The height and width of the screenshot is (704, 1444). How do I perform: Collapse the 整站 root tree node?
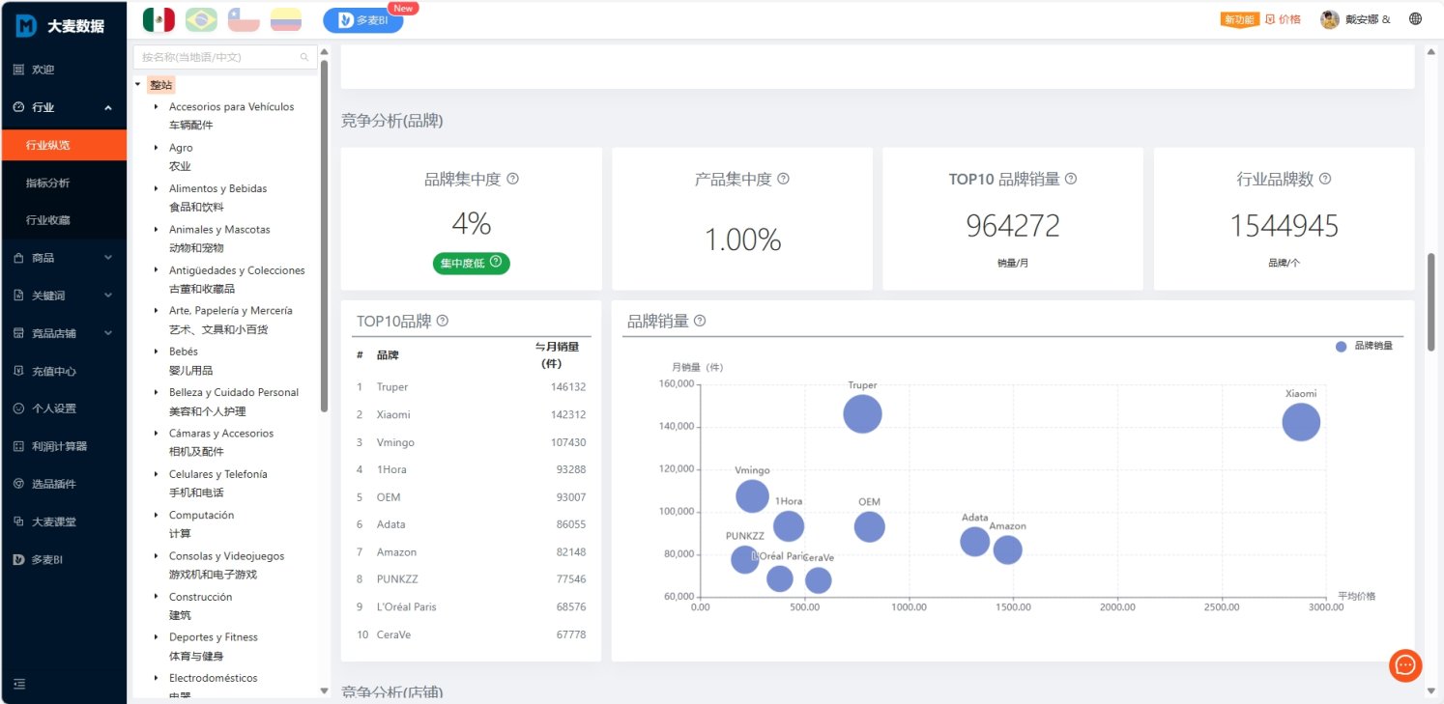coord(138,85)
